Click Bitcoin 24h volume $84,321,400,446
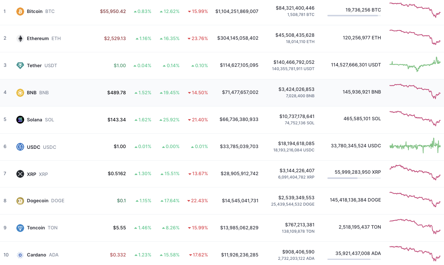 (295, 8)
